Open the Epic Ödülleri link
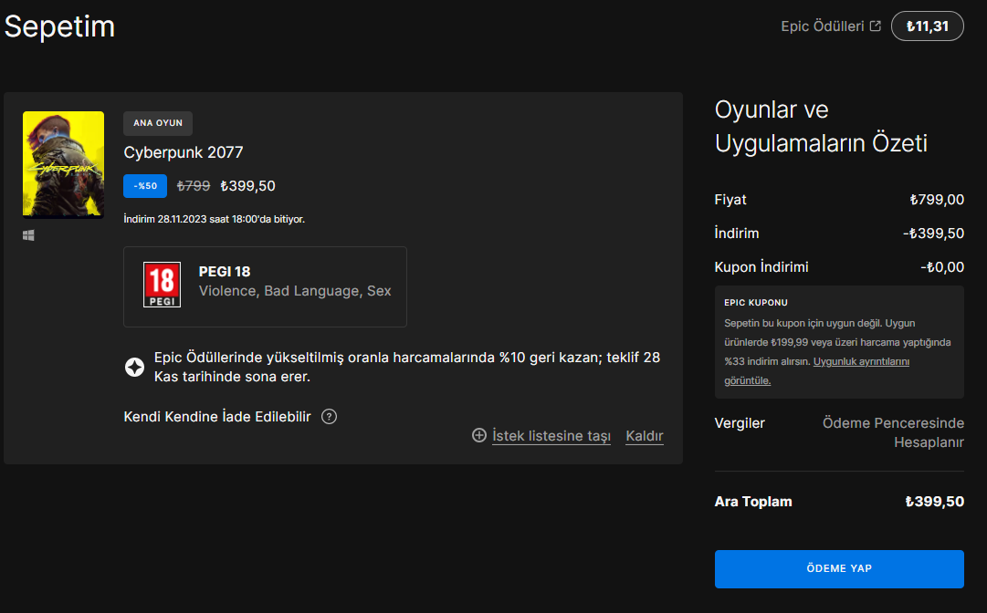The height and width of the screenshot is (613, 987). tap(822, 26)
